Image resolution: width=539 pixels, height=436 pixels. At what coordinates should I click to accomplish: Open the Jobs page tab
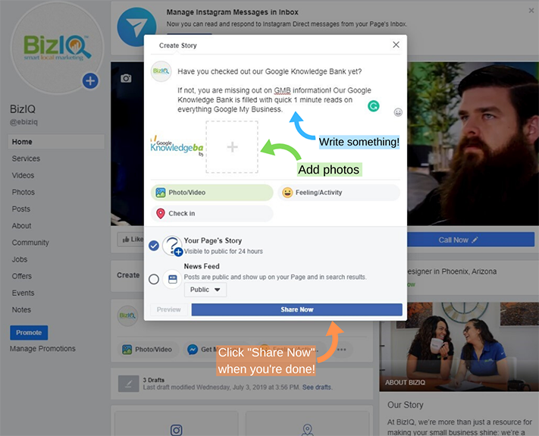pos(19,259)
